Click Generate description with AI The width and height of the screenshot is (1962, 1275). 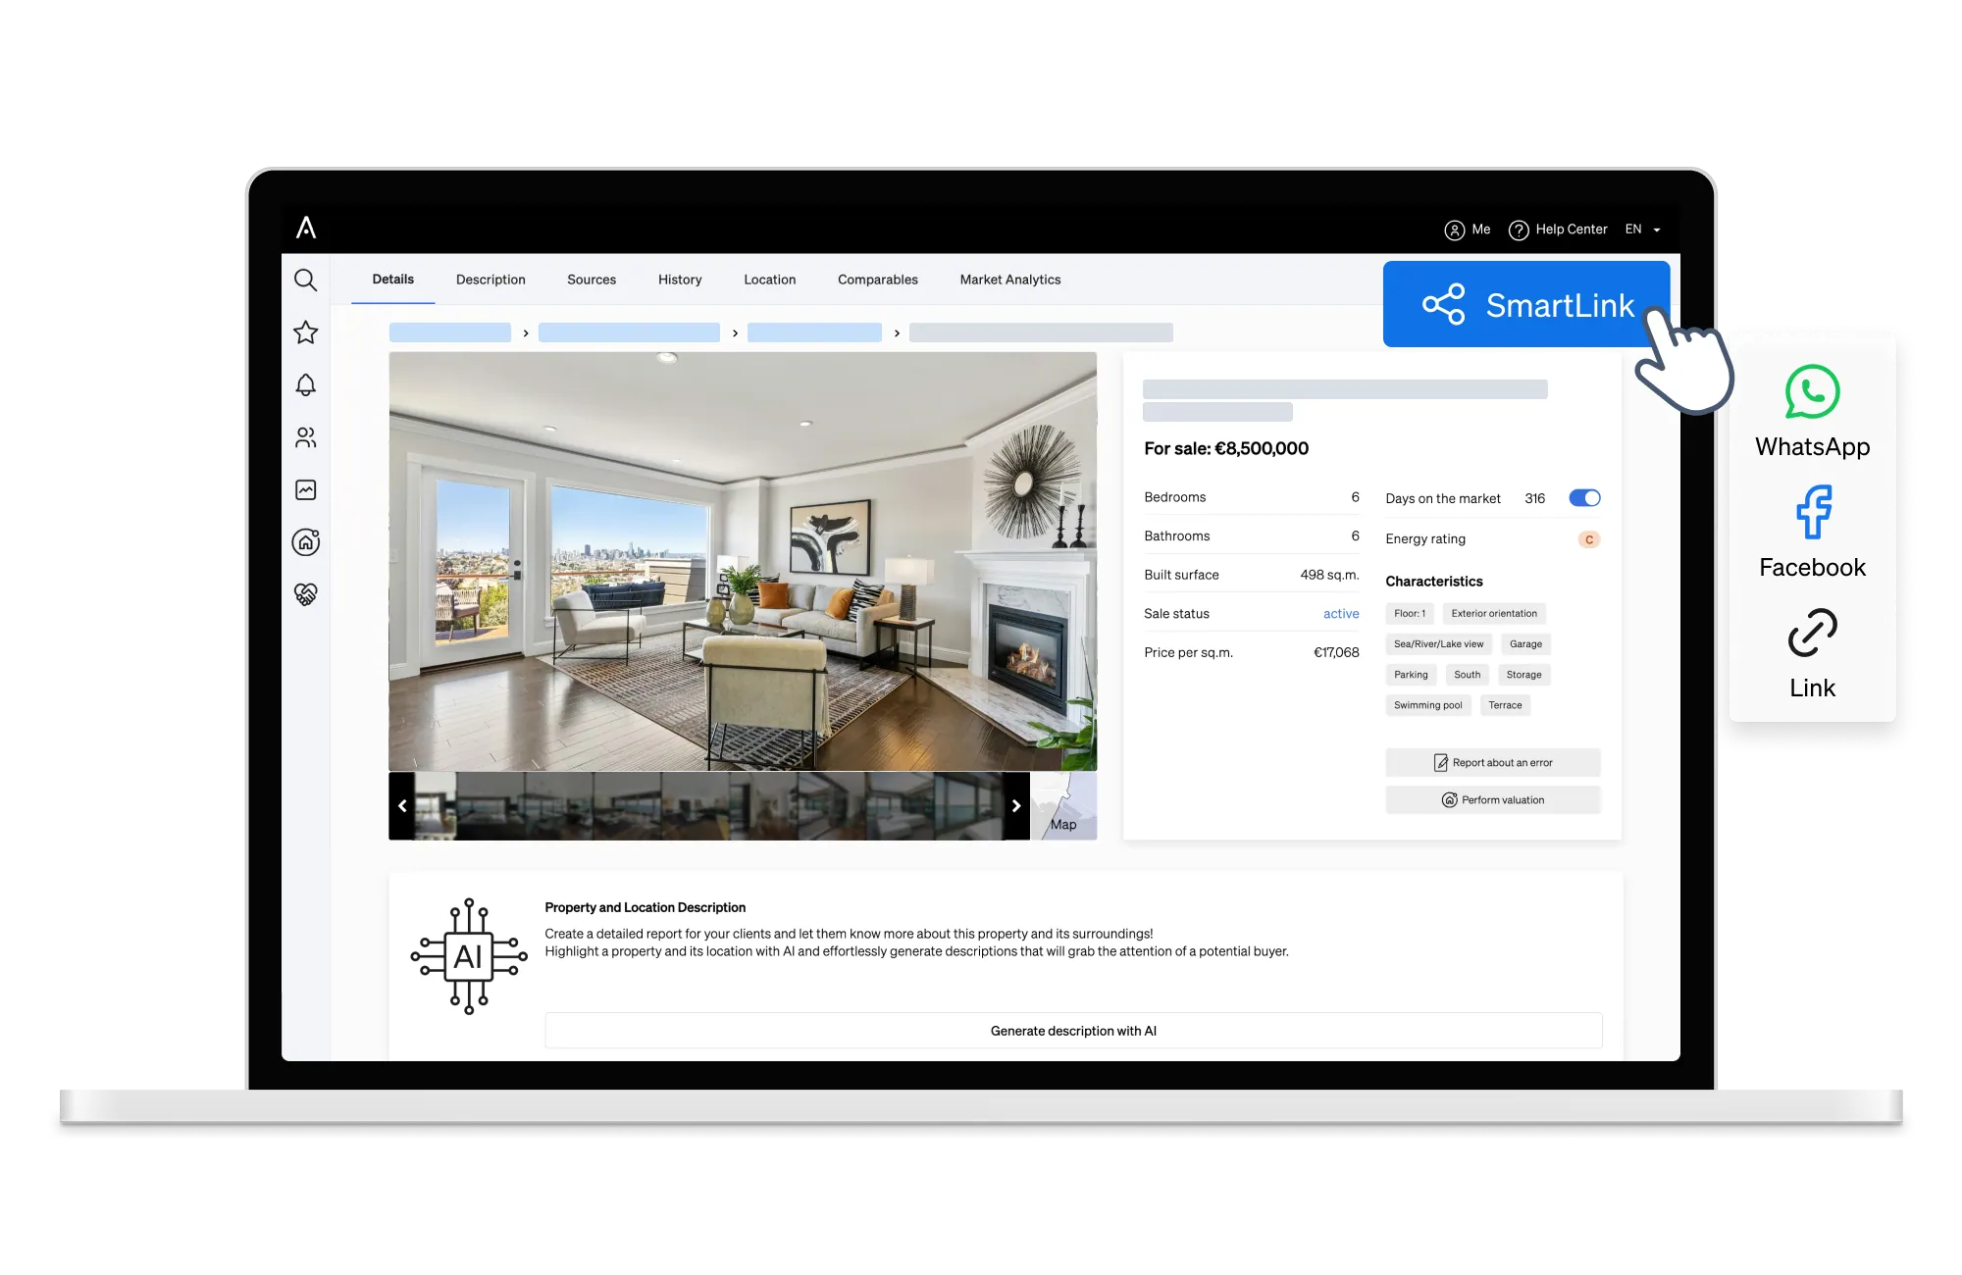(x=1073, y=1031)
